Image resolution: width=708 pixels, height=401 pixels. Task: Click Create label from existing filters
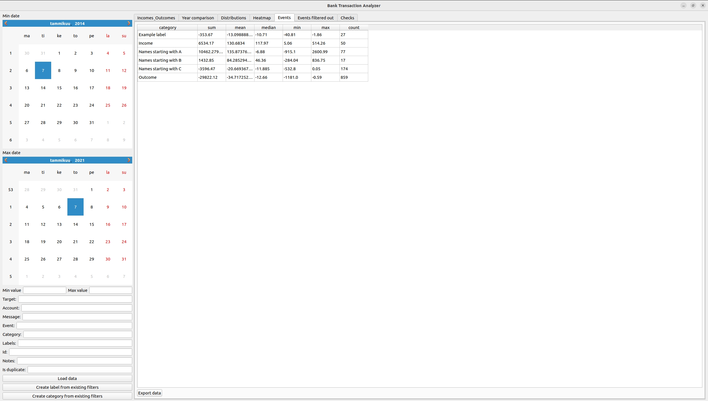(x=67, y=387)
